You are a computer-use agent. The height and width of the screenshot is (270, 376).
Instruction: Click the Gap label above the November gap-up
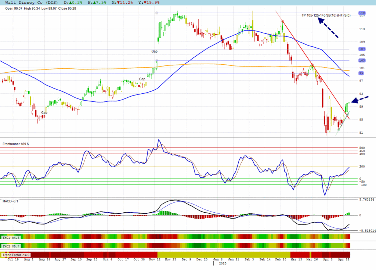[155, 51]
